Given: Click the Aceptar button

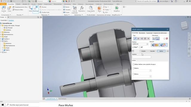Looking at the screenshot, I should point(144,51).
